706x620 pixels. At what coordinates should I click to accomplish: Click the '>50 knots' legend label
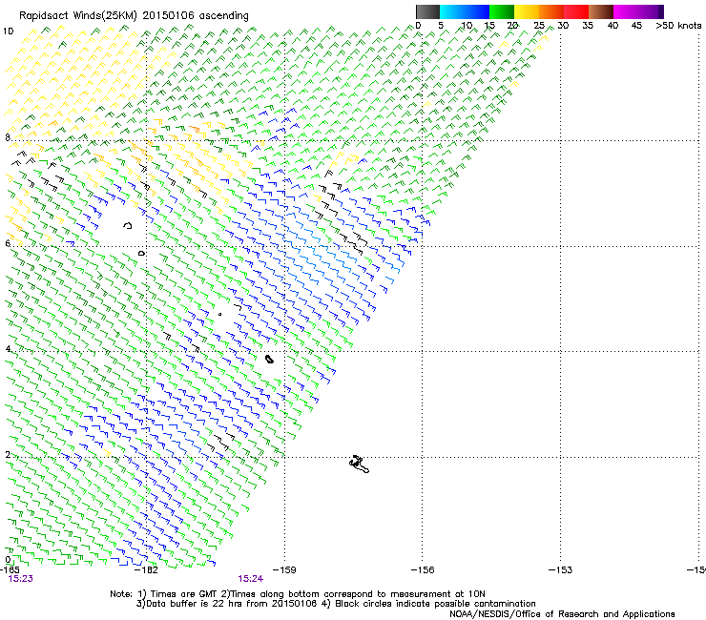678,26
